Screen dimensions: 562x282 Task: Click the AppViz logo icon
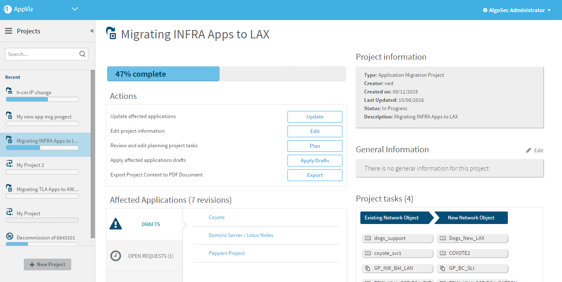coord(7,10)
